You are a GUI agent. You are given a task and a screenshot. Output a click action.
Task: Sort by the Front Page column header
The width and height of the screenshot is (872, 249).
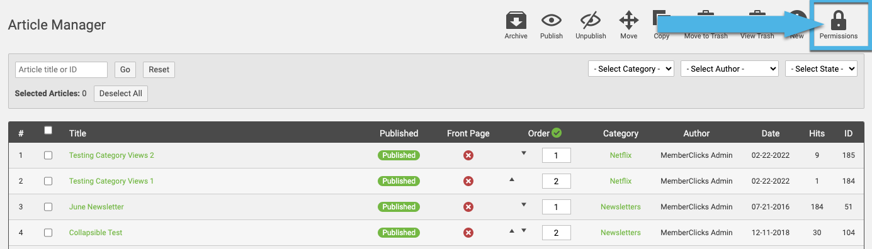(468, 133)
